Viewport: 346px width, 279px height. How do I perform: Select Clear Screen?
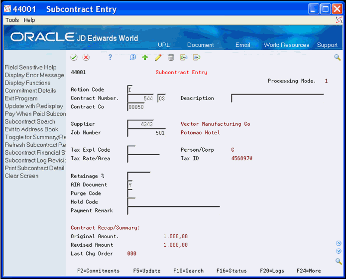click(21, 176)
